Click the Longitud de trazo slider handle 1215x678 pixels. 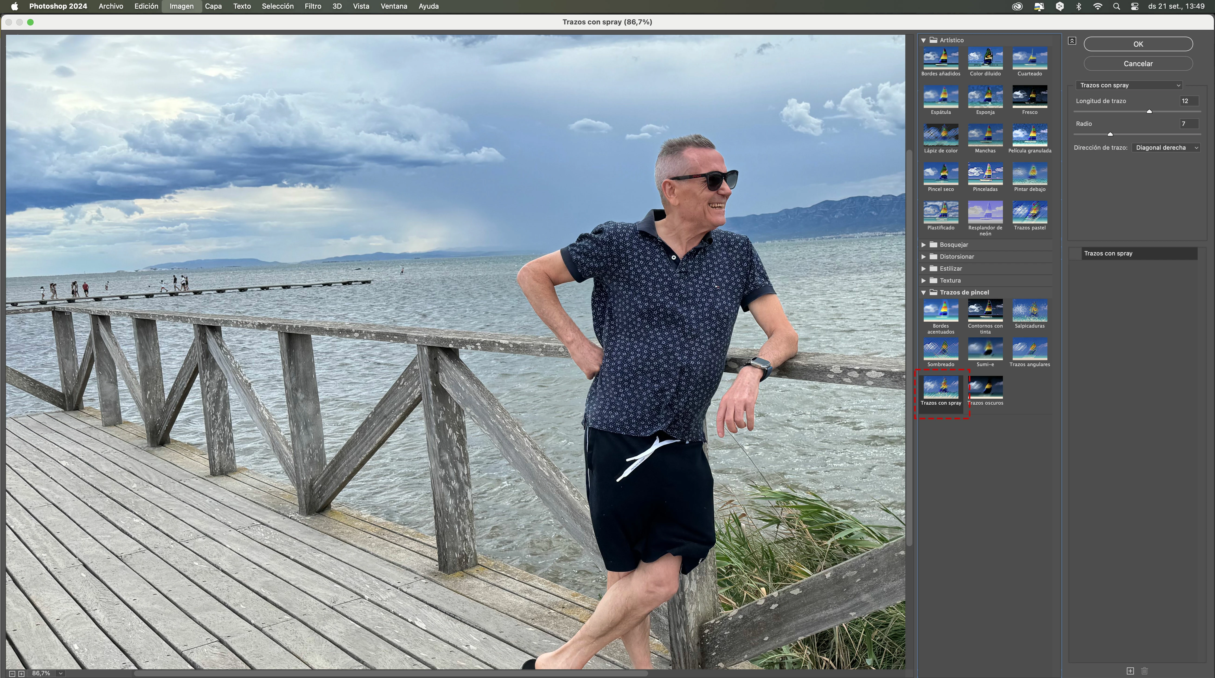point(1149,112)
